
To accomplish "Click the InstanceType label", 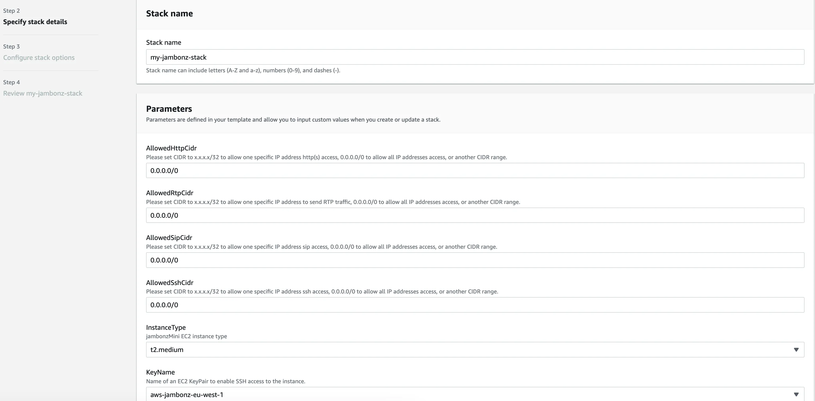I will coord(166,328).
